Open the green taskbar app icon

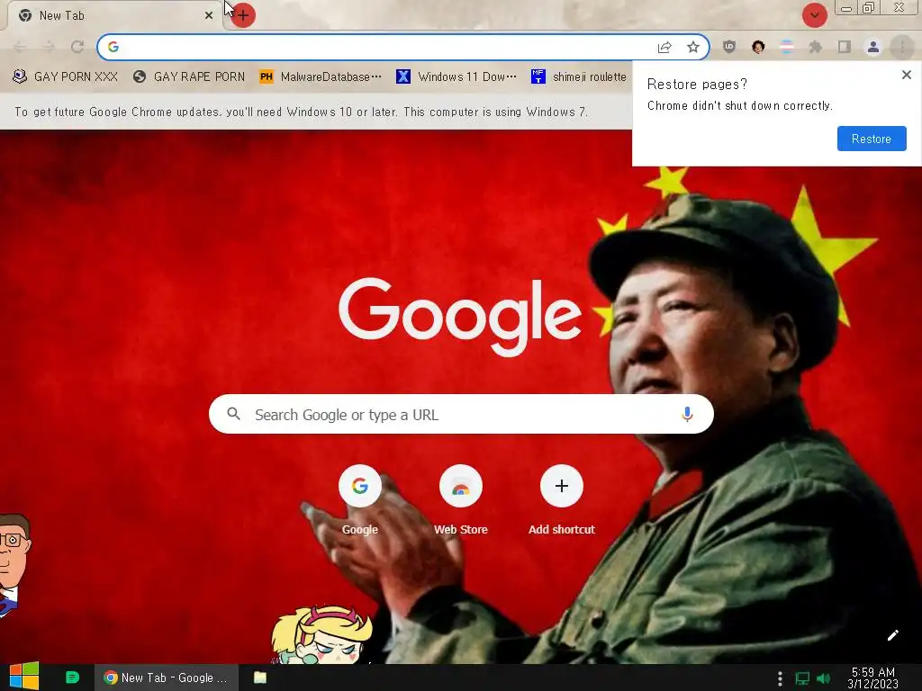click(72, 678)
